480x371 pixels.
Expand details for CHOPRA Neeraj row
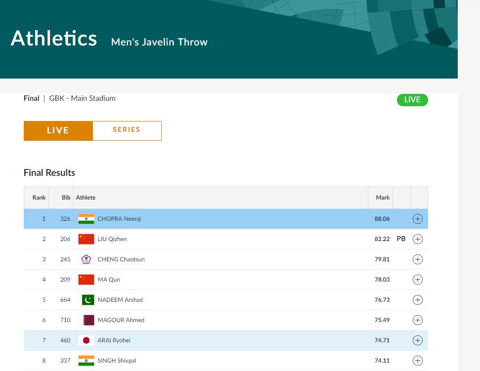click(418, 219)
